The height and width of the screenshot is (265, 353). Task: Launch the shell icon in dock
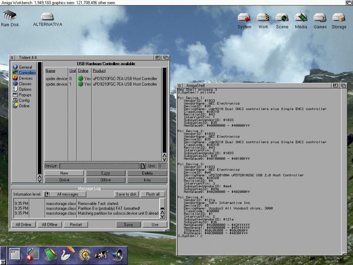[15, 254]
